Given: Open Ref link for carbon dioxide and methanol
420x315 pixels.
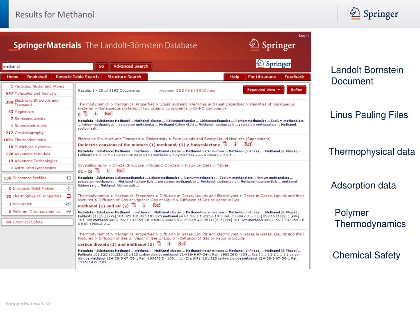Looking at the screenshot, I should [182, 244].
